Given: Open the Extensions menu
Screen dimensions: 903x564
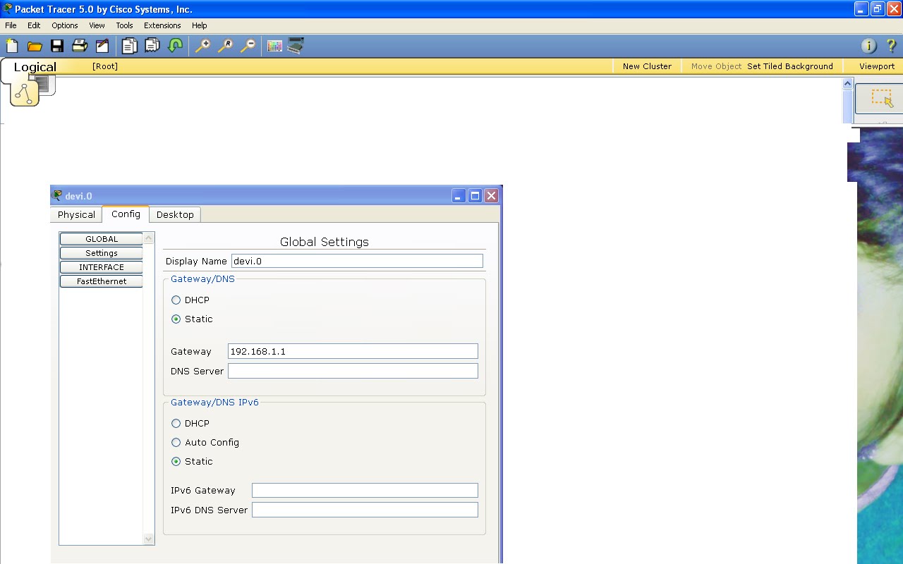Looking at the screenshot, I should coord(162,25).
